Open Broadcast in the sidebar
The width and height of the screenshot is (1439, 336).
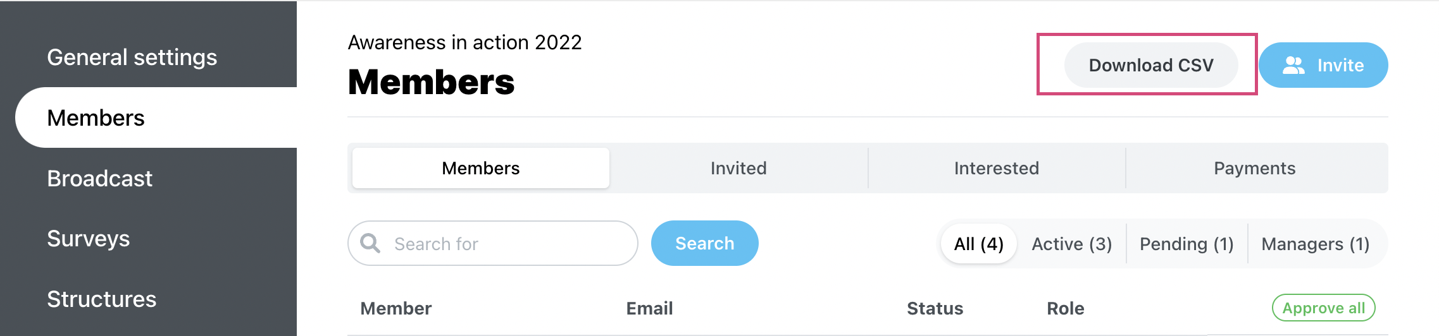100,179
